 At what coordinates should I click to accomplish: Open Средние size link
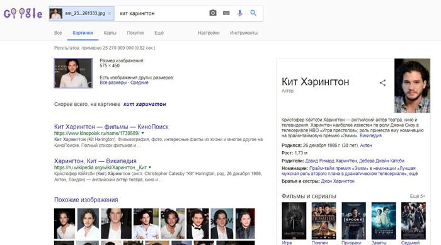coord(139,83)
